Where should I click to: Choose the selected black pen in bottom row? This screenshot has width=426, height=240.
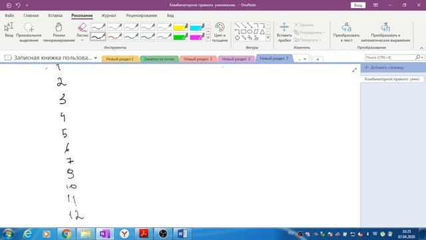pos(98,36)
